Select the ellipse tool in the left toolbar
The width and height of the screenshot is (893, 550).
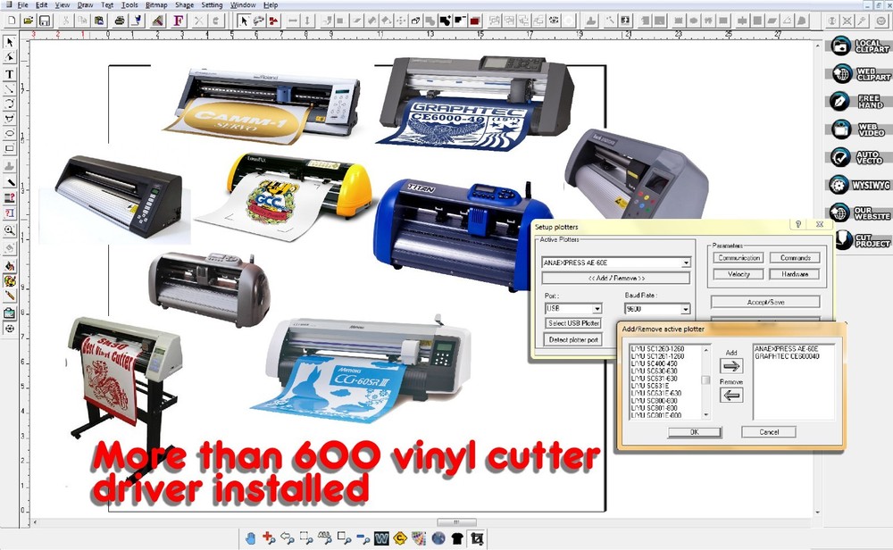tap(10, 134)
